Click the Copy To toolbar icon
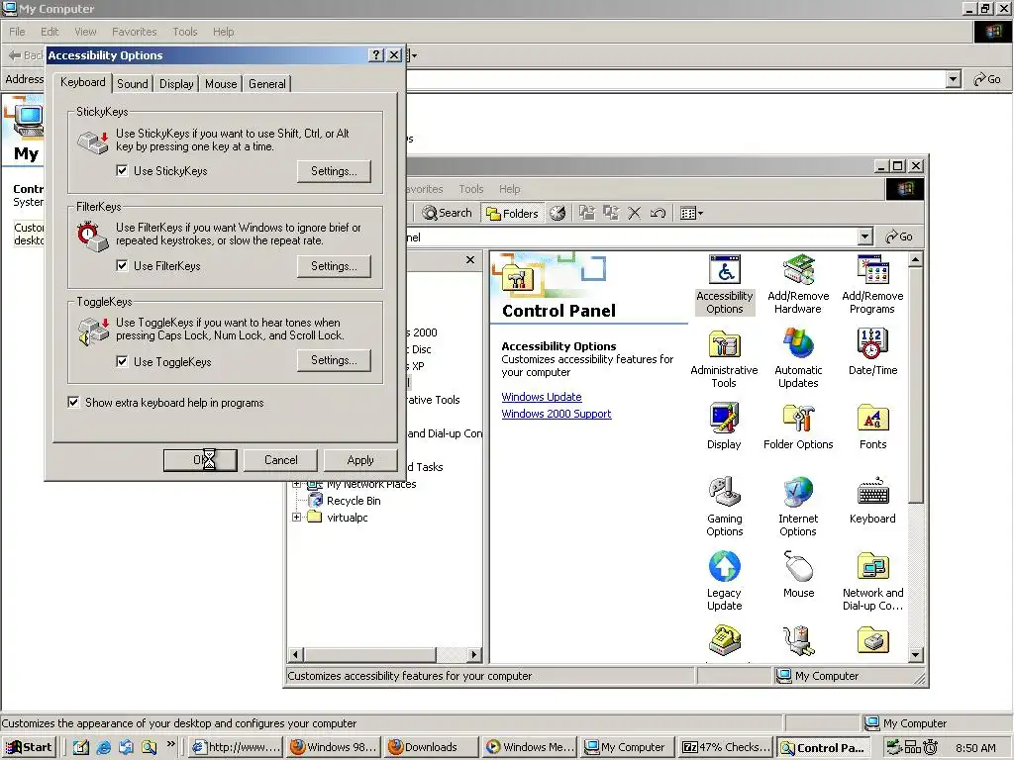Viewport: 1014px width, 760px height. pyautogui.click(x=610, y=213)
